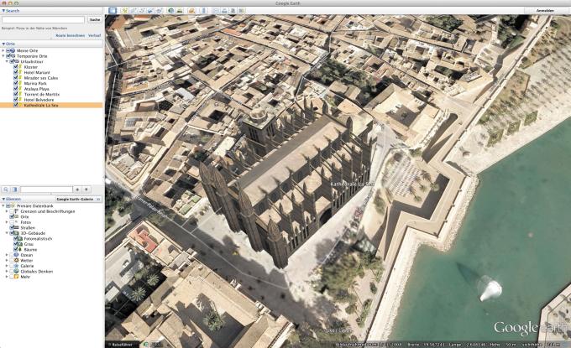Toggle the sidebar visibility toolbar button
This screenshot has height=348, width=571.
tap(113, 11)
